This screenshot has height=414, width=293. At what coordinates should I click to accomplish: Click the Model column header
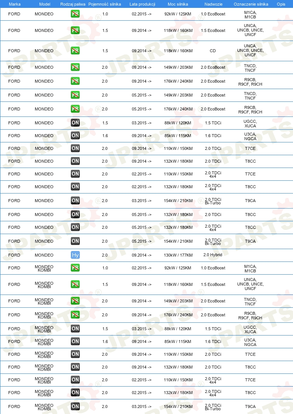click(x=45, y=4)
